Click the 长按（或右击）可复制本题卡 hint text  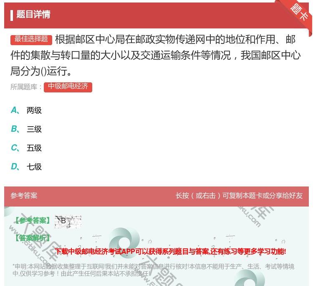click(x=239, y=195)
